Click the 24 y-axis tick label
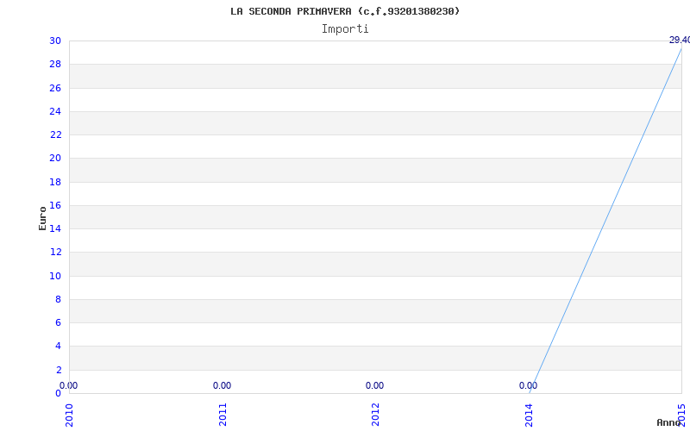 pos(55,111)
